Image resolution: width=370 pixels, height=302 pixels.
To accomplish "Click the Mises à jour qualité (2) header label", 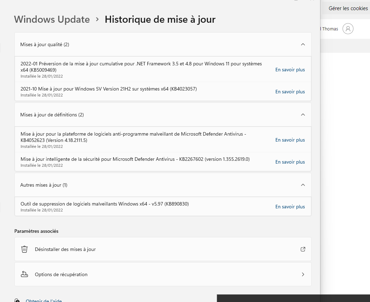I will point(45,44).
